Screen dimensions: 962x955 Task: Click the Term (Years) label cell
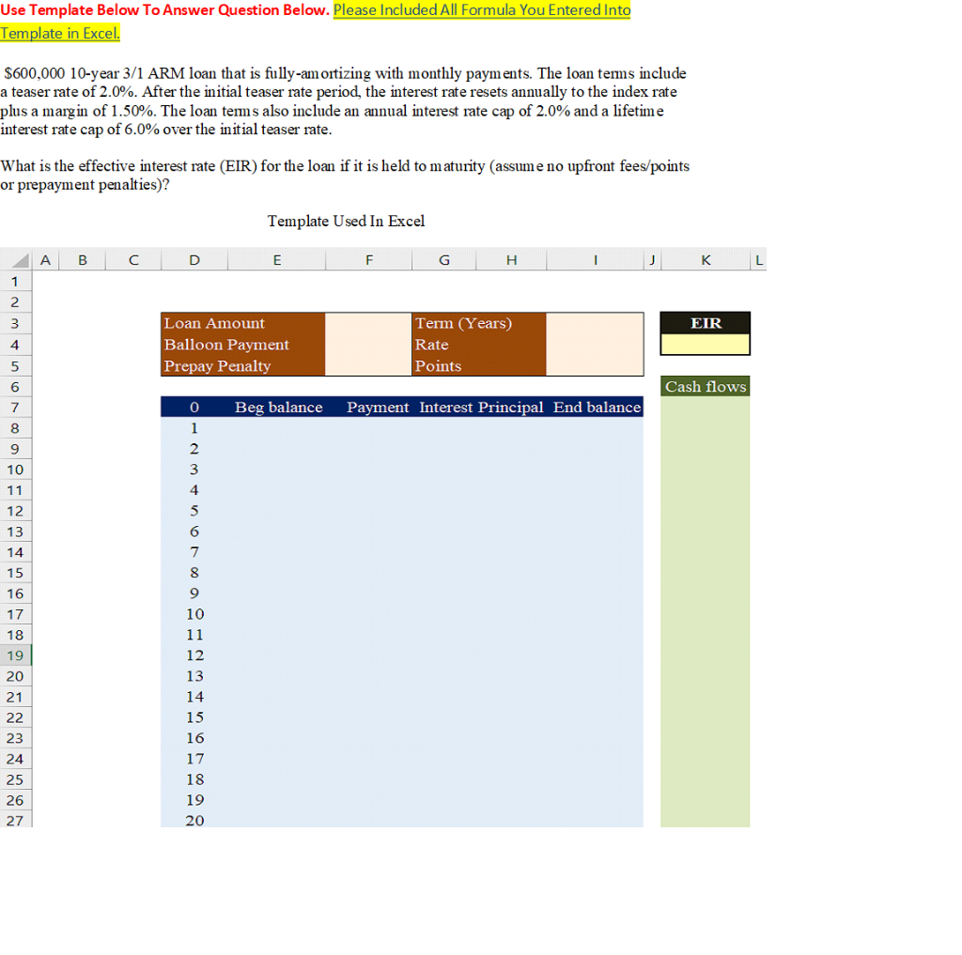[x=479, y=323]
